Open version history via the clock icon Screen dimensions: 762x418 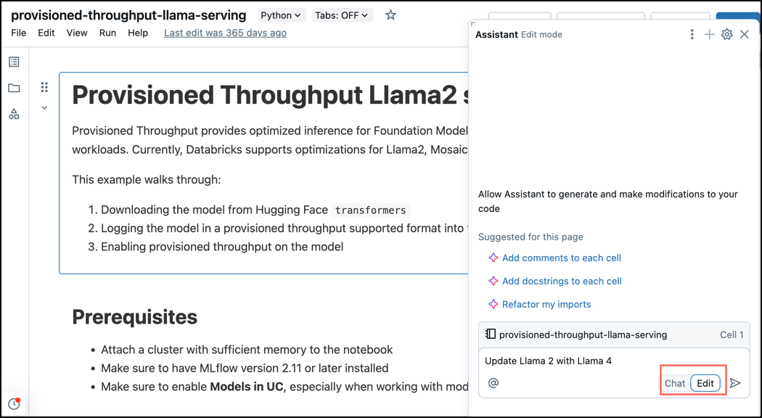(x=13, y=403)
